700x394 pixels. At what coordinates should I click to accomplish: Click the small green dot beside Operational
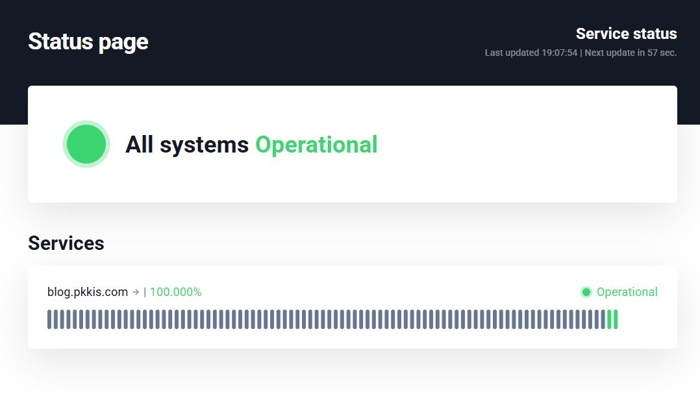586,292
